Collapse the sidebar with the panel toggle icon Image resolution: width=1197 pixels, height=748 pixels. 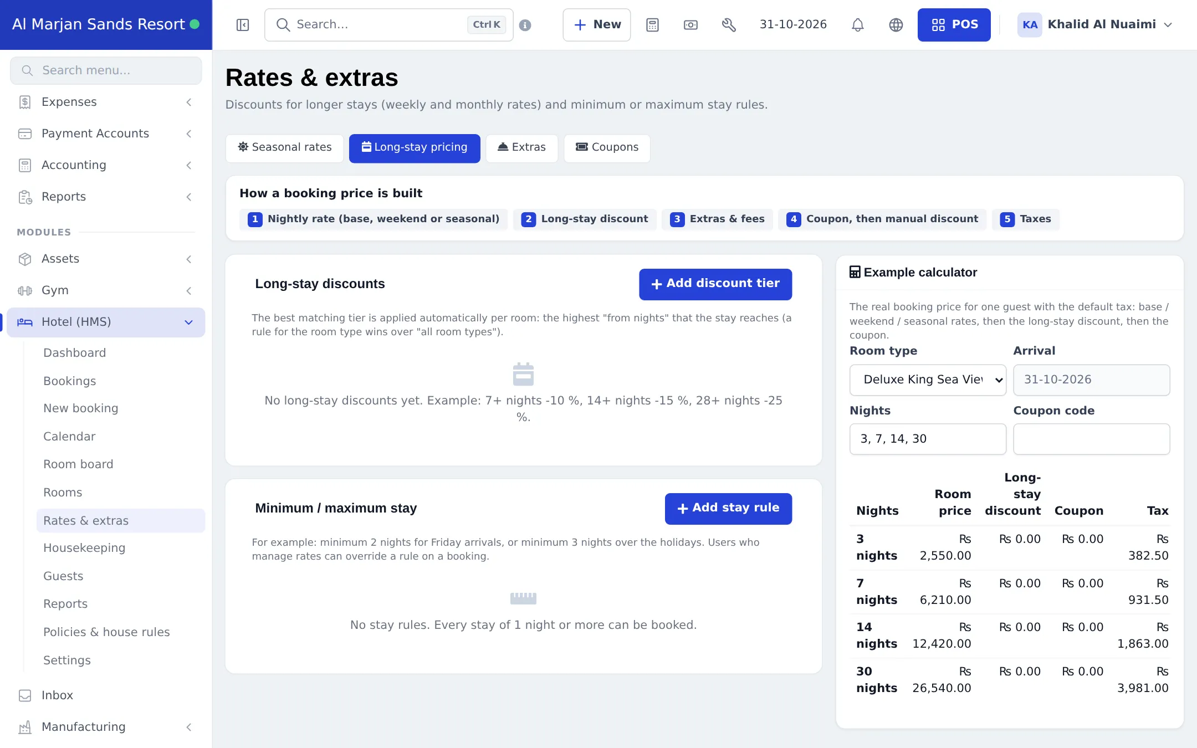[243, 25]
